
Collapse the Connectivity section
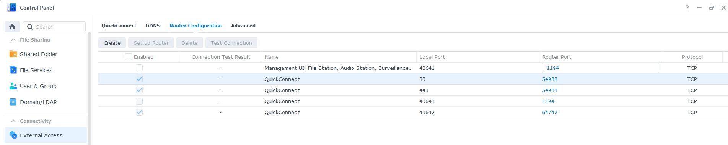tap(13, 121)
